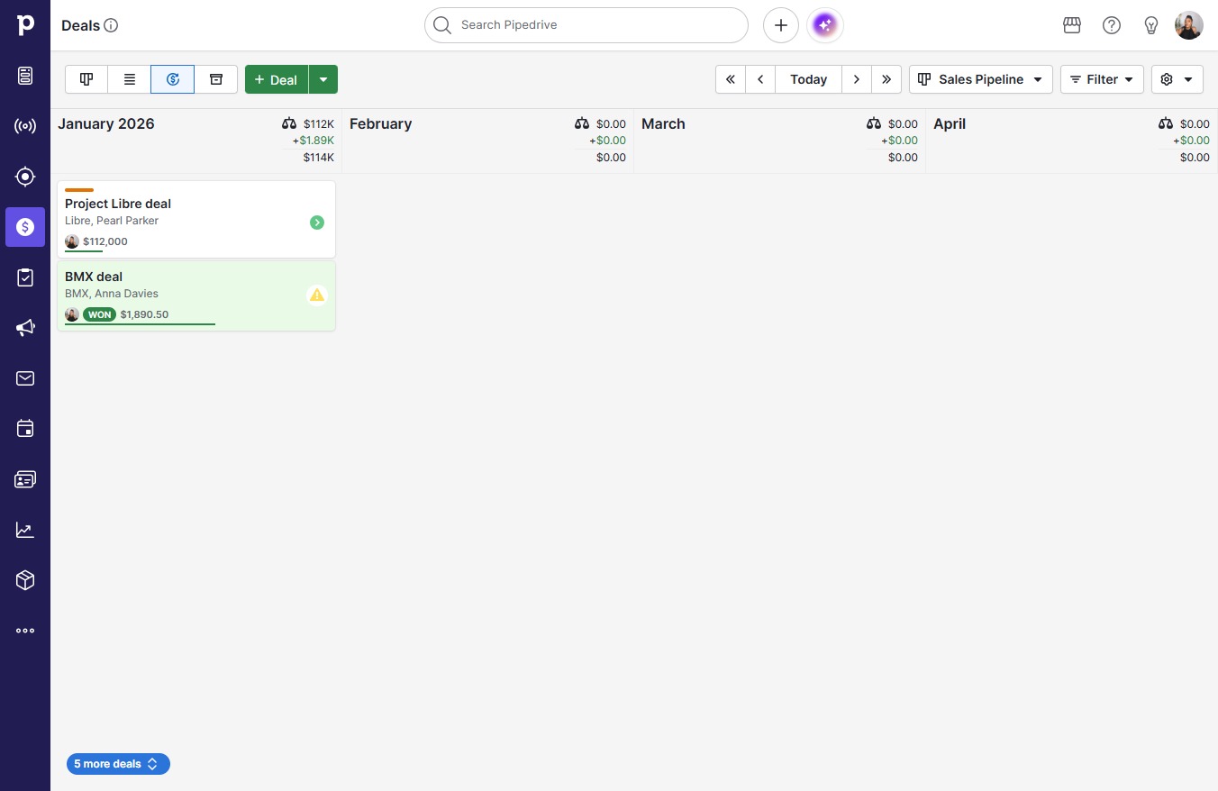Click the March column header
The height and width of the screenshot is (791, 1218).
pos(663,124)
